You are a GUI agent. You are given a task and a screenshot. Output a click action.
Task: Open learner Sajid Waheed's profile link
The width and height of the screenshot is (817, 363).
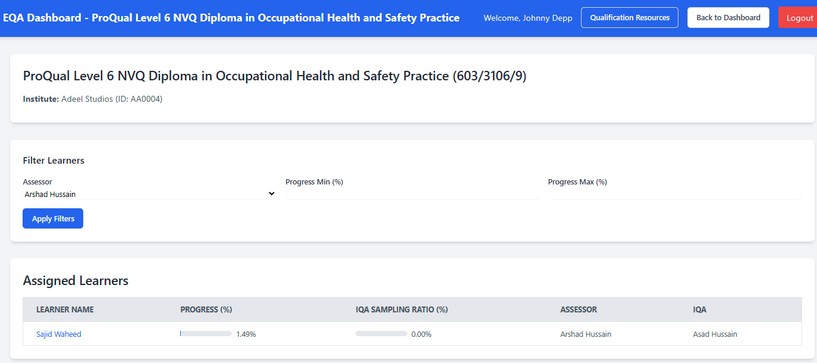click(x=59, y=334)
